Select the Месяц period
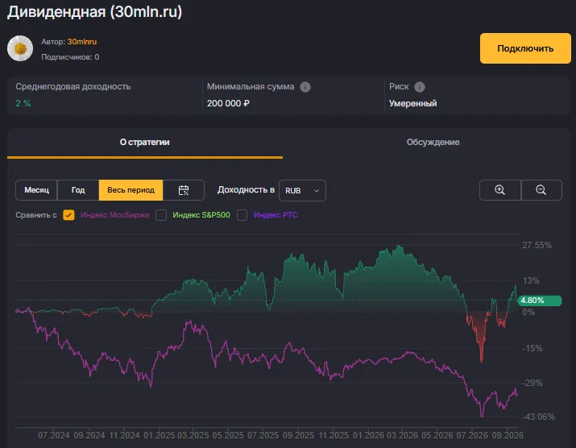Screen dimensions: 576x448 pyautogui.click(x=36, y=190)
